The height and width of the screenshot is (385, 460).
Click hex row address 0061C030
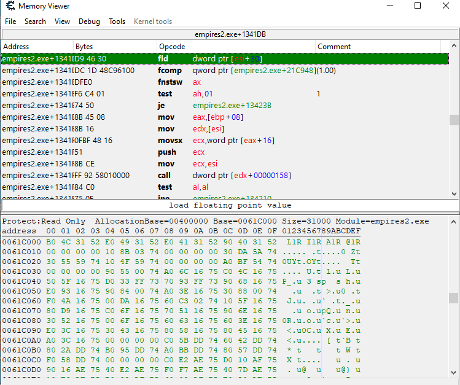tap(21, 271)
